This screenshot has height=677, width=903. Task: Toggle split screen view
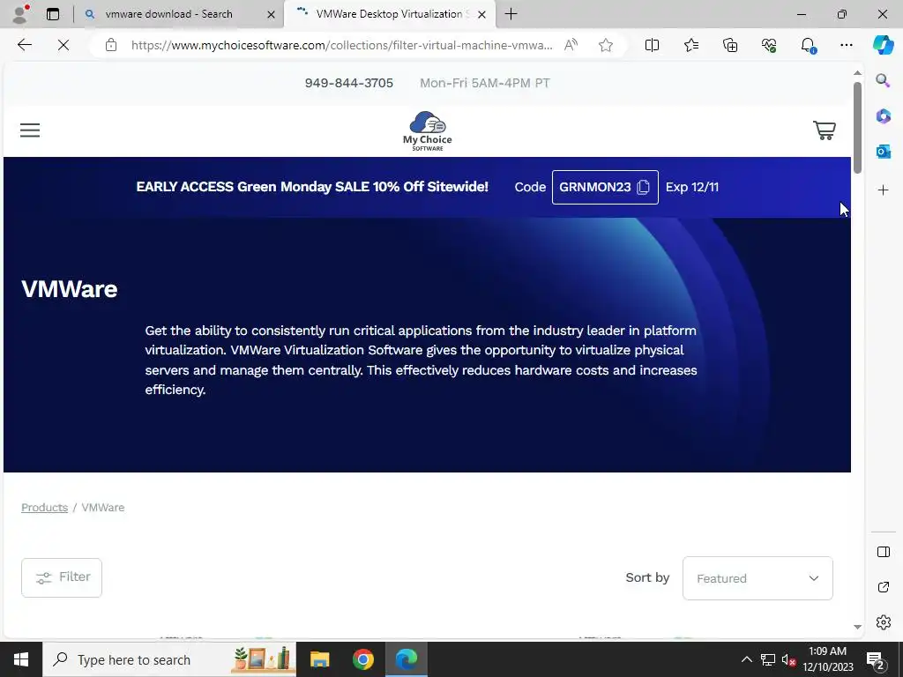click(652, 45)
